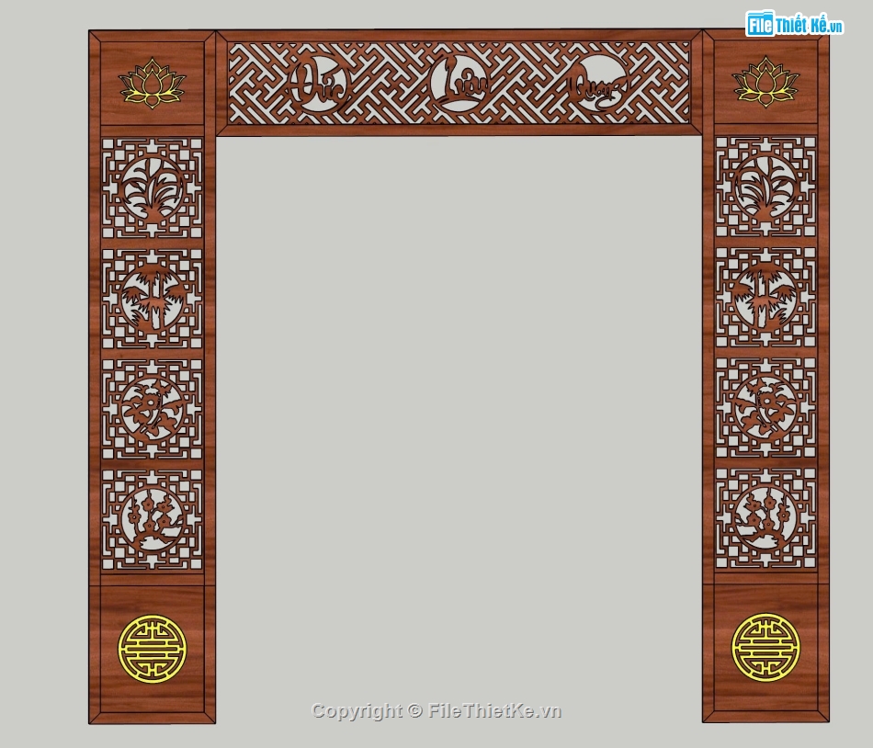Select the topmost carved plant panel on left pillar
This screenshot has height=748, width=873.
153,189
